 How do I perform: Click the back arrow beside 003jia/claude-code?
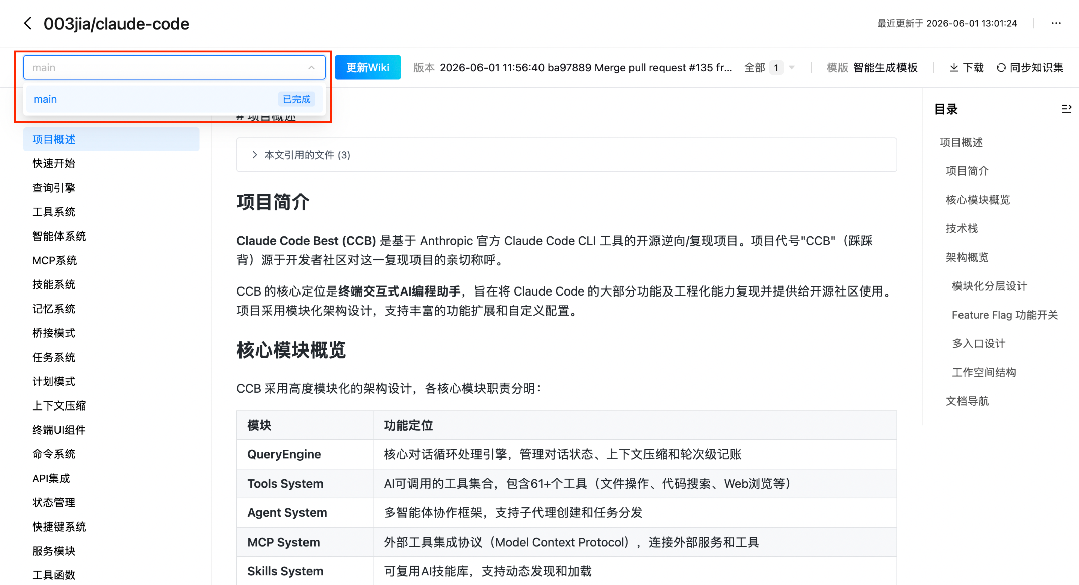(28, 23)
